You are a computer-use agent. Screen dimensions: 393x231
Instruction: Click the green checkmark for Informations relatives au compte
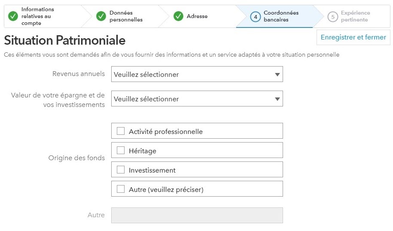pos(13,16)
